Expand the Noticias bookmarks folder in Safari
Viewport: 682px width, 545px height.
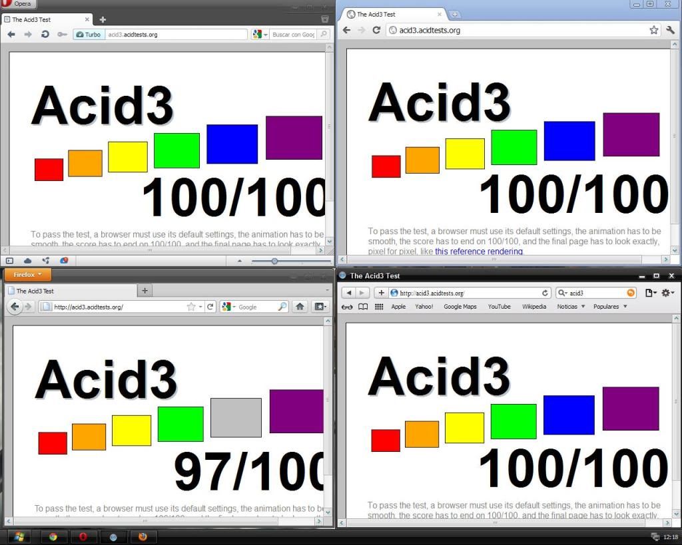pyautogui.click(x=571, y=306)
